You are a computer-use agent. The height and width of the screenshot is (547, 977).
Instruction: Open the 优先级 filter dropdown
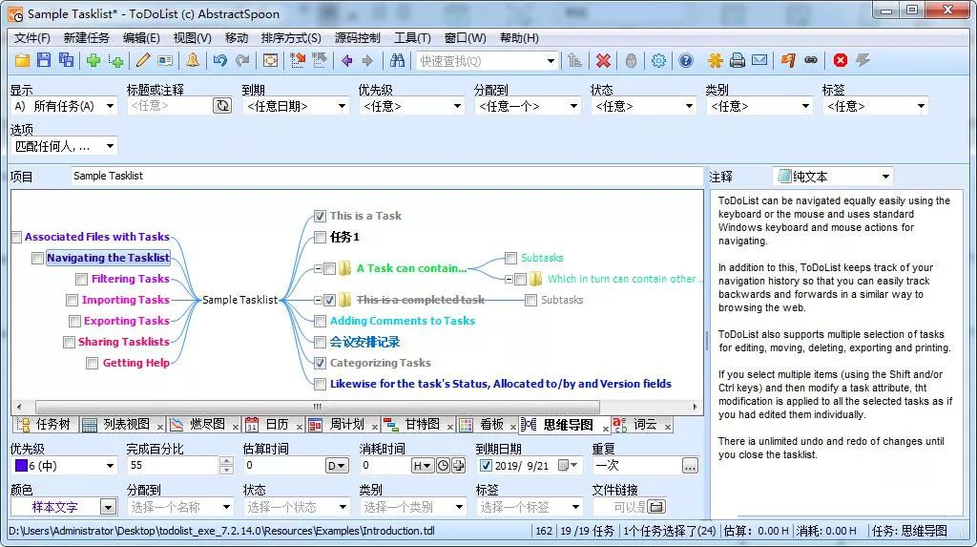[x=410, y=106]
